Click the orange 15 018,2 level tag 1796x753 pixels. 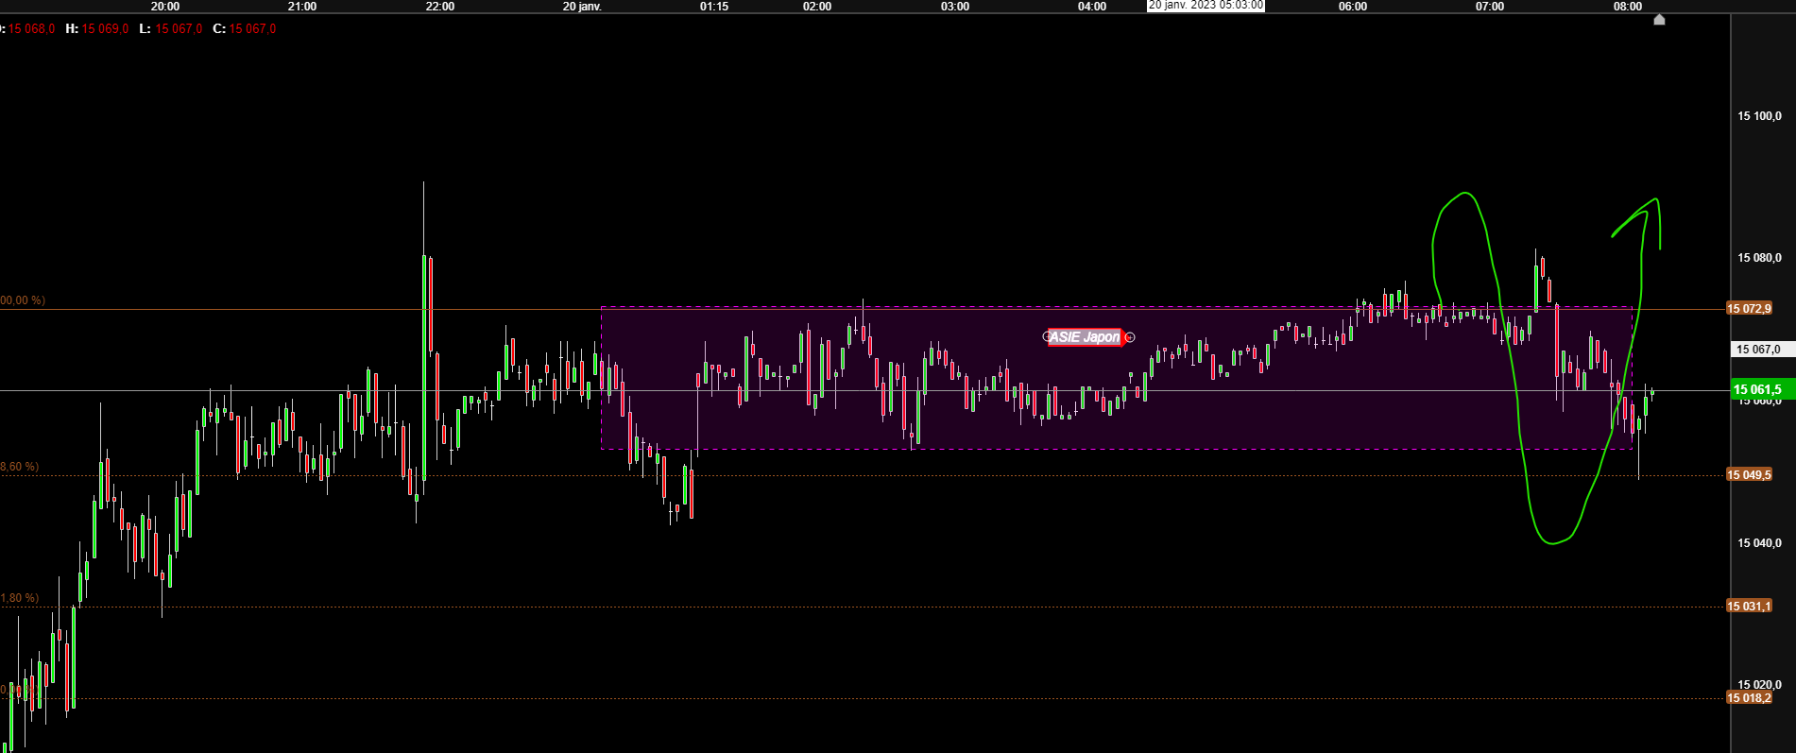point(1749,698)
